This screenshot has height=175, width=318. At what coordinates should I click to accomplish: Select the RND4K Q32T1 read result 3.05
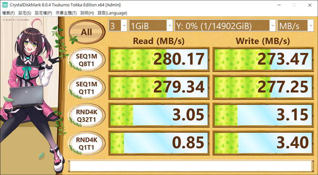pos(159,115)
